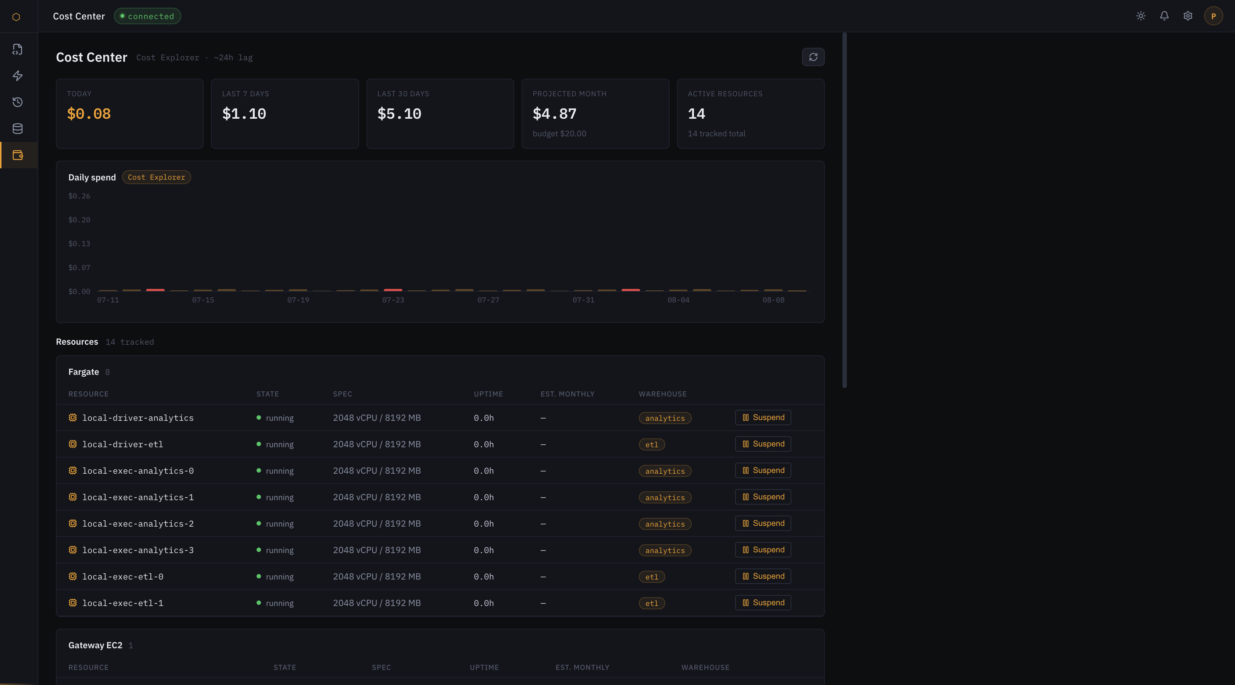This screenshot has width=1235, height=685.
Task: Click the 'Cost Explorer · ~24h lag' subtitle
Action: point(194,58)
